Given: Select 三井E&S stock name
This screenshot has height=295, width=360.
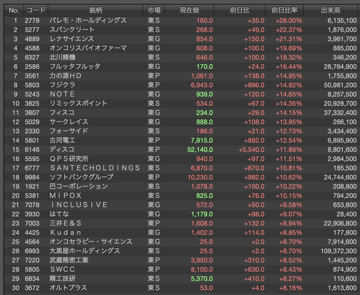Looking at the screenshot, I should coord(65,223).
